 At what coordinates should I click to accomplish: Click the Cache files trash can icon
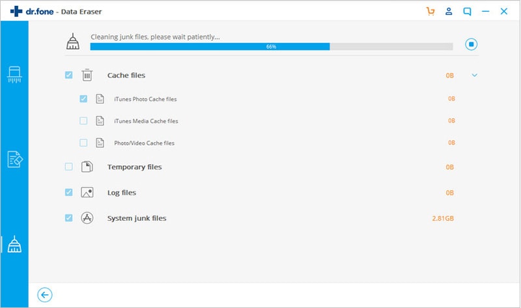click(x=87, y=75)
